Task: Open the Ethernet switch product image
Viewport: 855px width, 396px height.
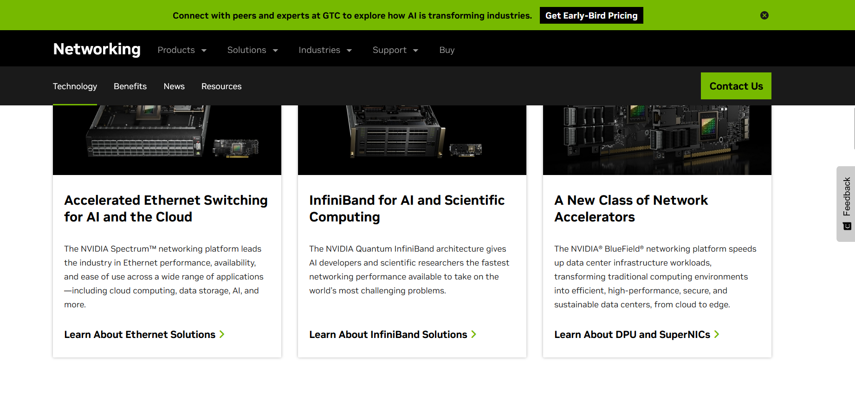Action: (x=167, y=140)
